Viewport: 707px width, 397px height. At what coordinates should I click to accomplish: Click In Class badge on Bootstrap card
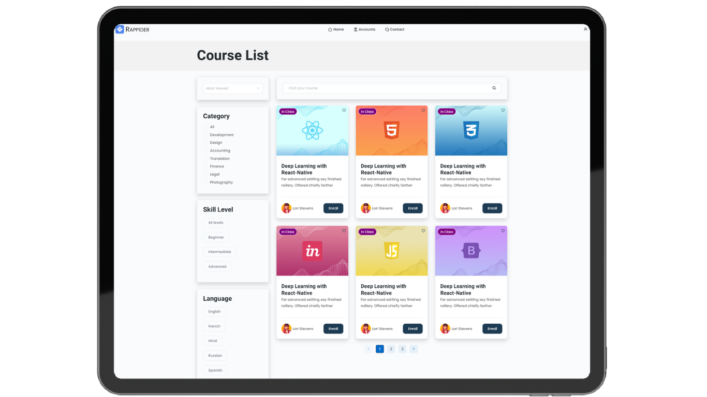pos(447,232)
